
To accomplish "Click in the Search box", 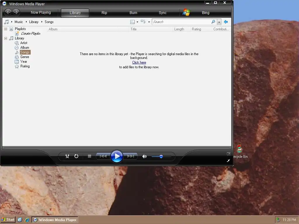I will click(182, 22).
